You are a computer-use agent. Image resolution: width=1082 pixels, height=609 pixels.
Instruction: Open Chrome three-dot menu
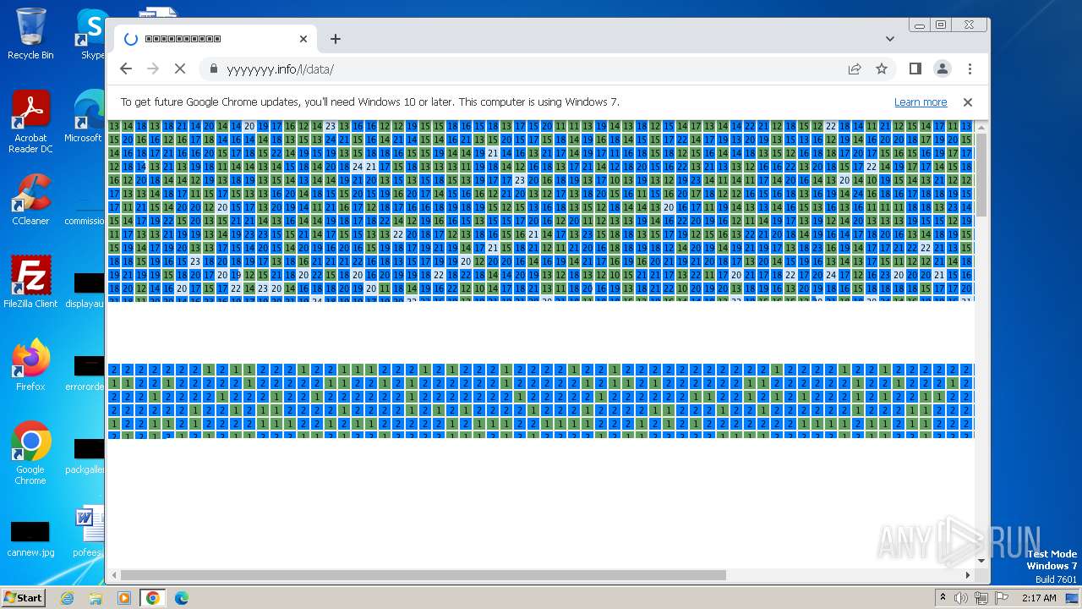(x=970, y=69)
